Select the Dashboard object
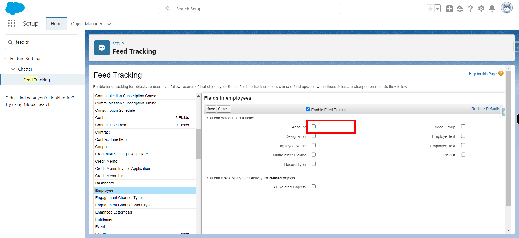This screenshot has height=238, width=519. point(145,183)
